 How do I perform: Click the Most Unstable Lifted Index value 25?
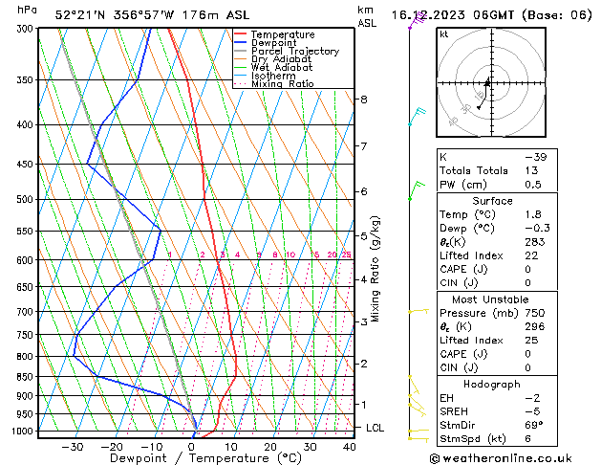[x=531, y=341]
